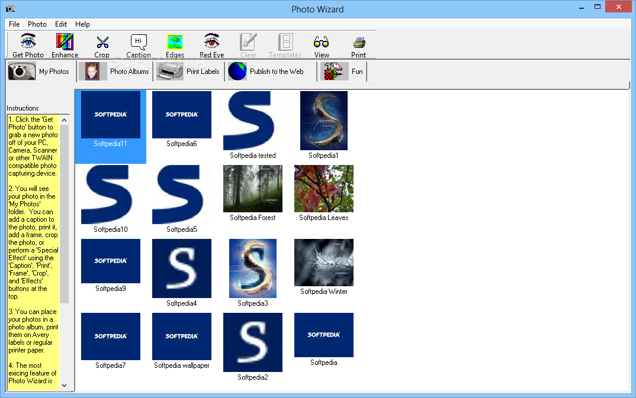Select the Softpedia1 thumbnail
The image size is (636, 398).
(324, 121)
